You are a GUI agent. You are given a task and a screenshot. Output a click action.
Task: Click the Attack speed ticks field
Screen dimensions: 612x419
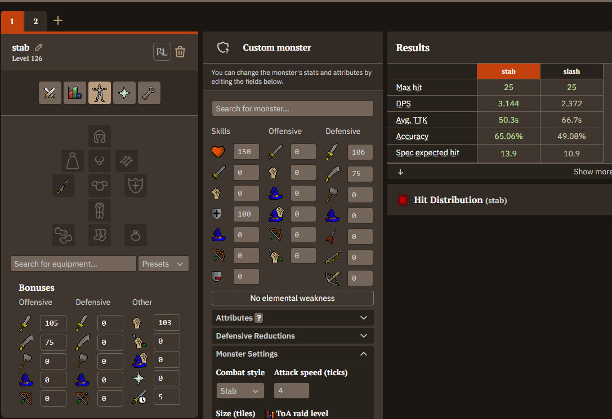[x=292, y=390]
